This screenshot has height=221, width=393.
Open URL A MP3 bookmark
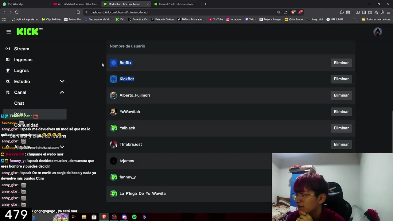point(335,19)
